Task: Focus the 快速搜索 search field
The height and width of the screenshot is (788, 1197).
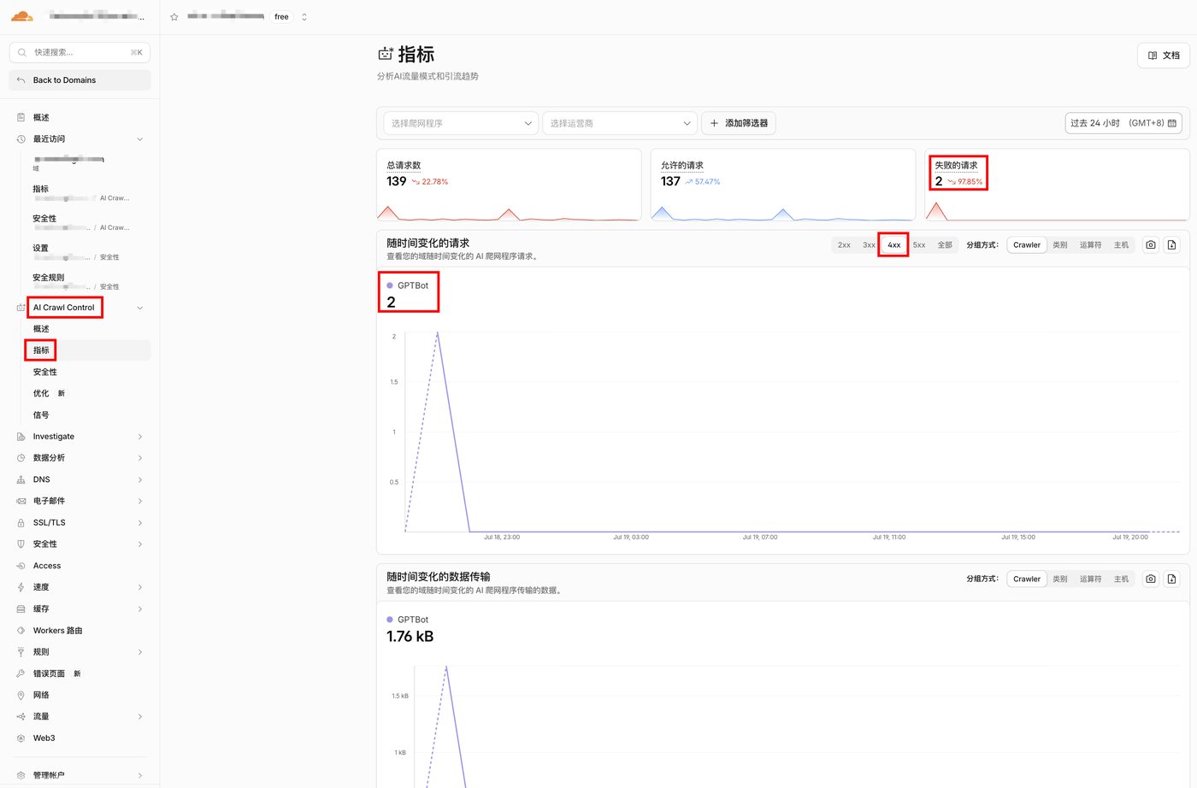Action: tap(80, 52)
